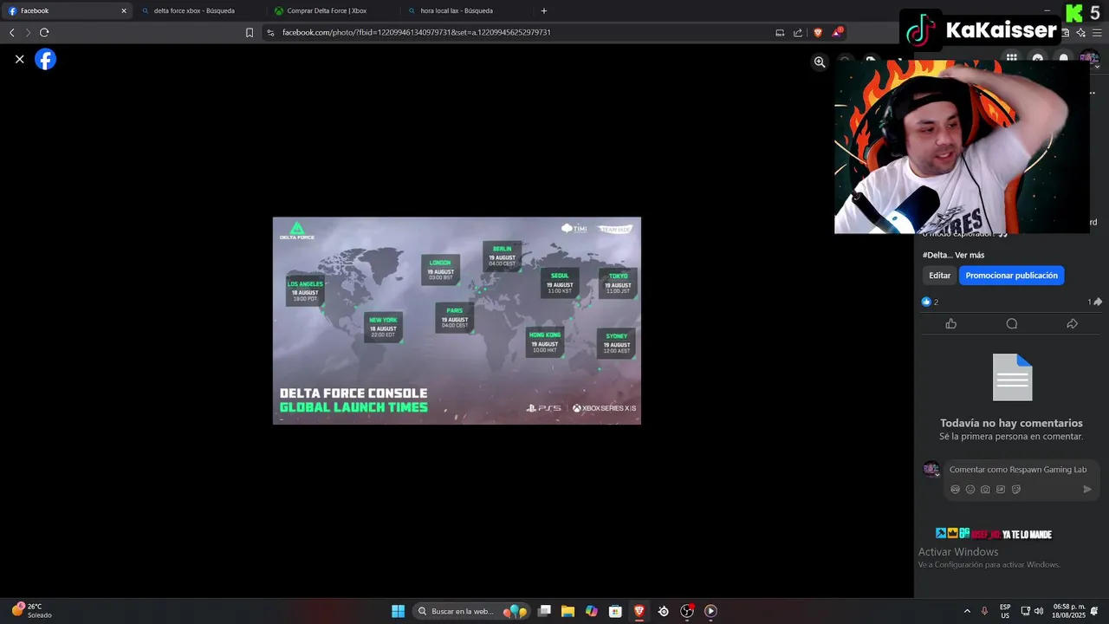
Task: Like the post with thumbs-up icon
Action: [x=950, y=323]
